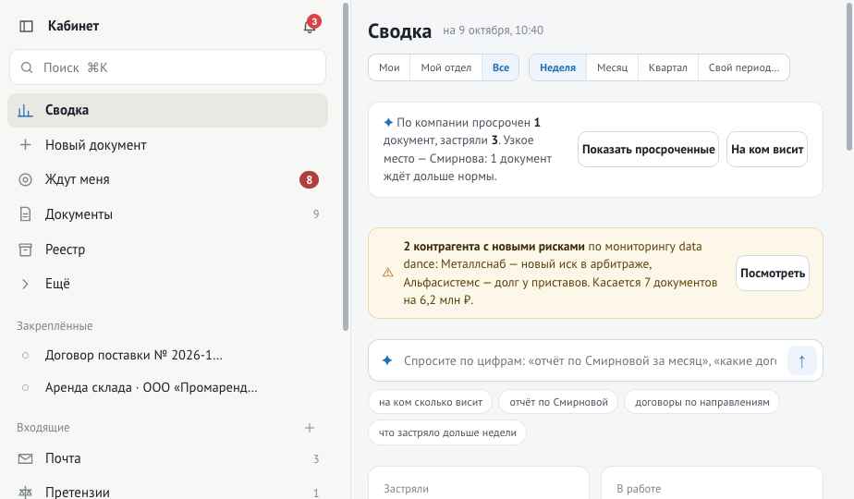This screenshot has width=854, height=499.
Task: Click the Застряли card heading
Action: [406, 489]
